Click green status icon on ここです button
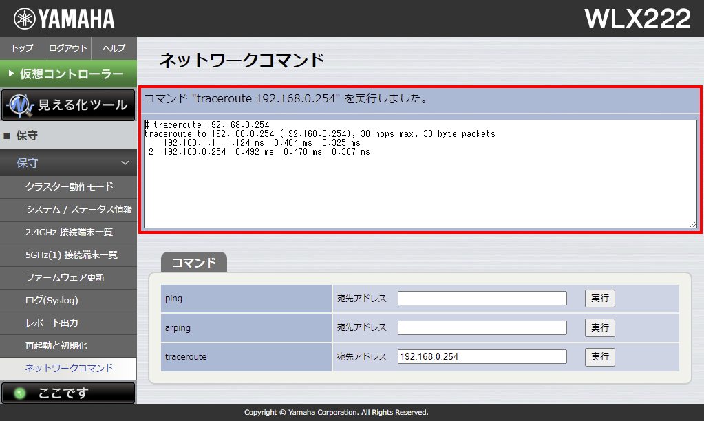 pos(18,392)
